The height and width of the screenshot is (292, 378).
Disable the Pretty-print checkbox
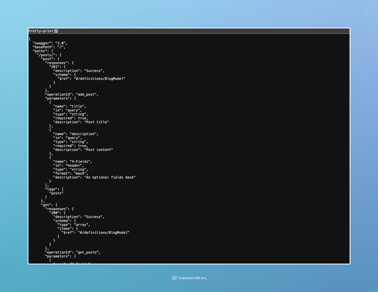pyautogui.click(x=56, y=31)
